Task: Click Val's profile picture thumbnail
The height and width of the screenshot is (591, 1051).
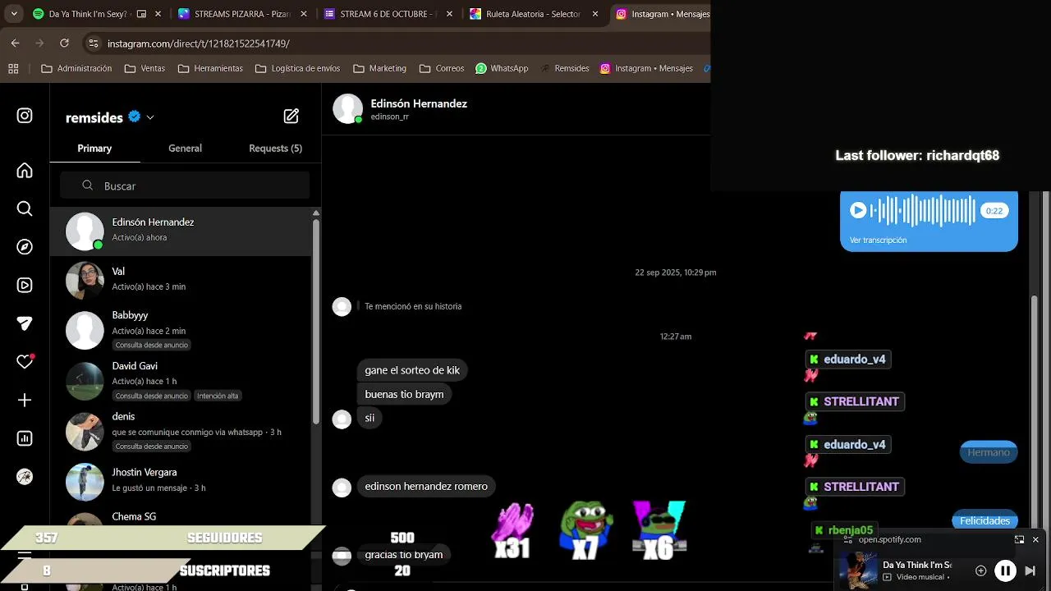Action: [x=85, y=281]
